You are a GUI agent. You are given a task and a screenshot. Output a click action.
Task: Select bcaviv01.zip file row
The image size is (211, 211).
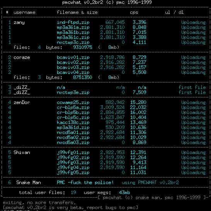(73, 57)
